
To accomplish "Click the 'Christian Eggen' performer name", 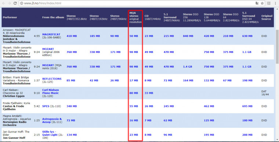I will (14, 96).
